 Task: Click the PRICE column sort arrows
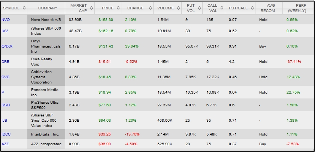coord(118,8)
